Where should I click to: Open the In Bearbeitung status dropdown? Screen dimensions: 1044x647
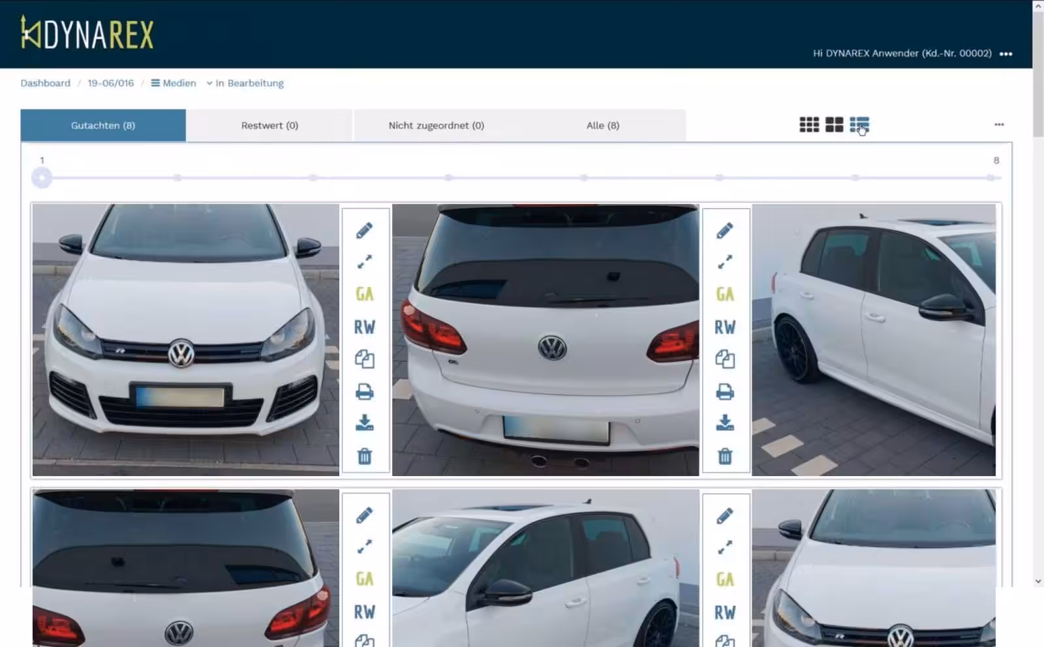pos(245,83)
